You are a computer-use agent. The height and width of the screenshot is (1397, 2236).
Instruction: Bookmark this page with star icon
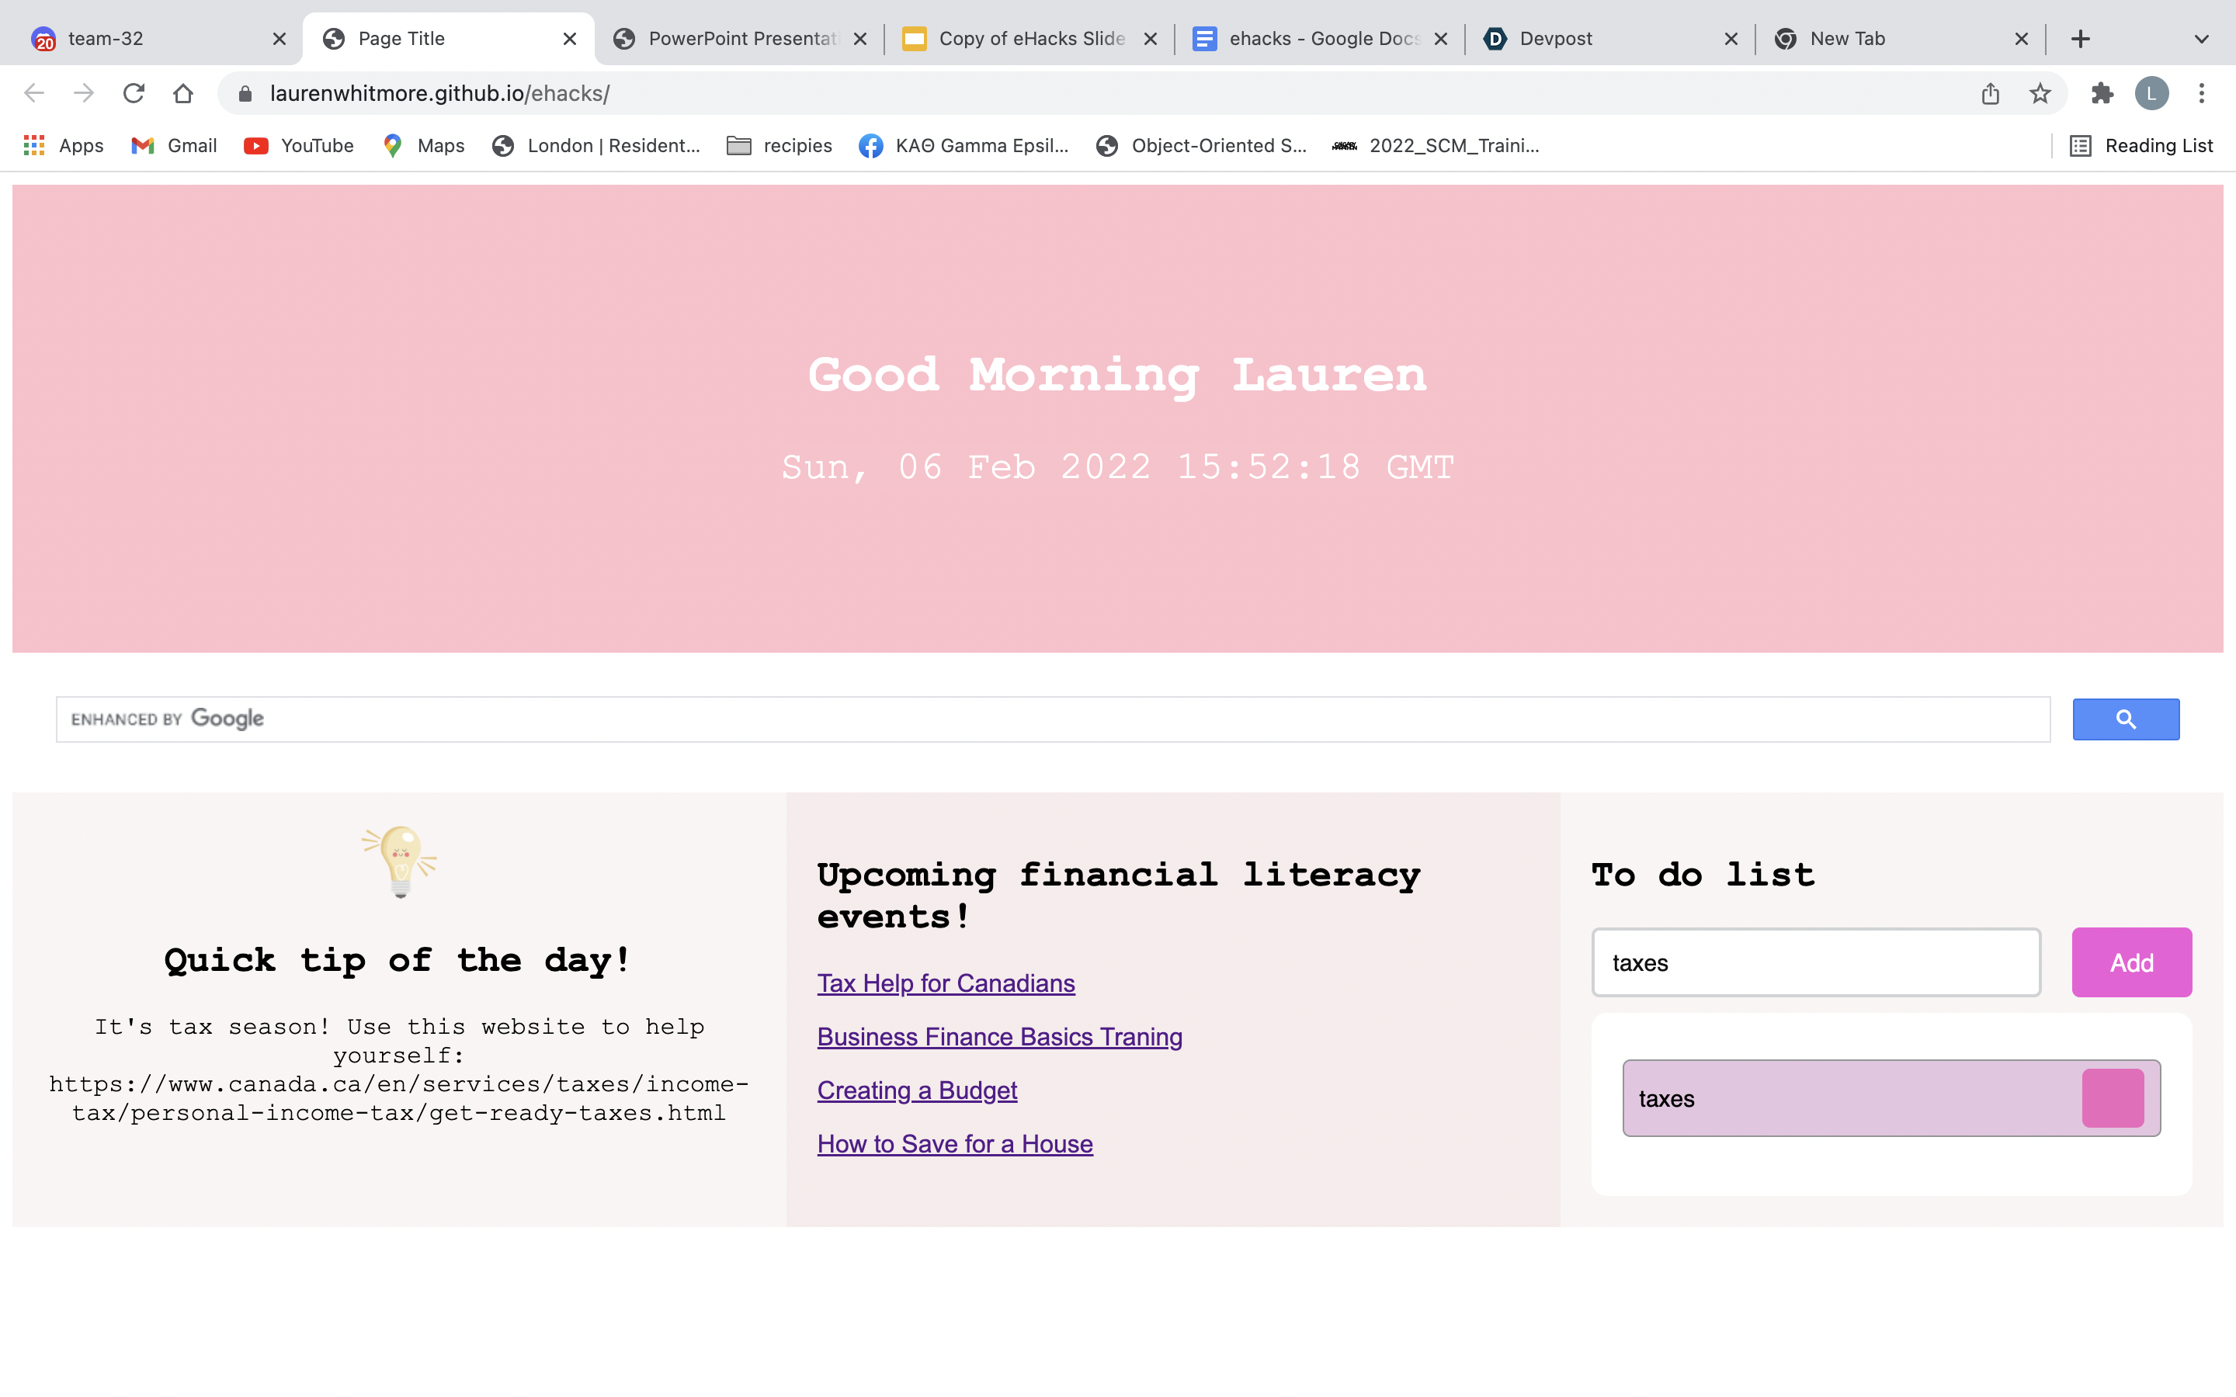click(2040, 93)
